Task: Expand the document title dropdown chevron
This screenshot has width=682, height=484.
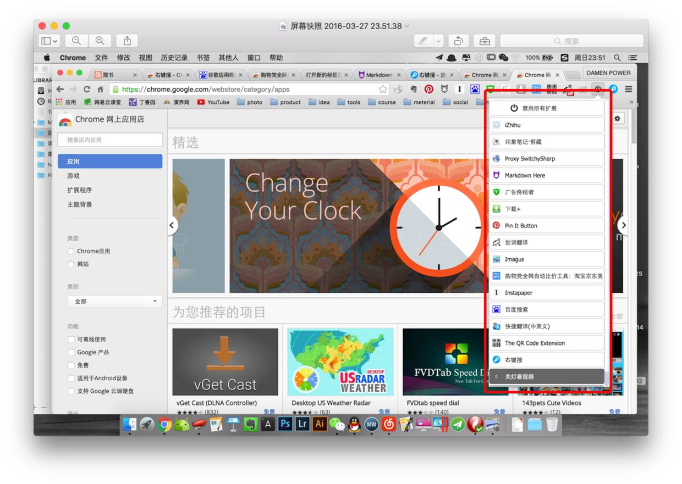Action: 407,26
